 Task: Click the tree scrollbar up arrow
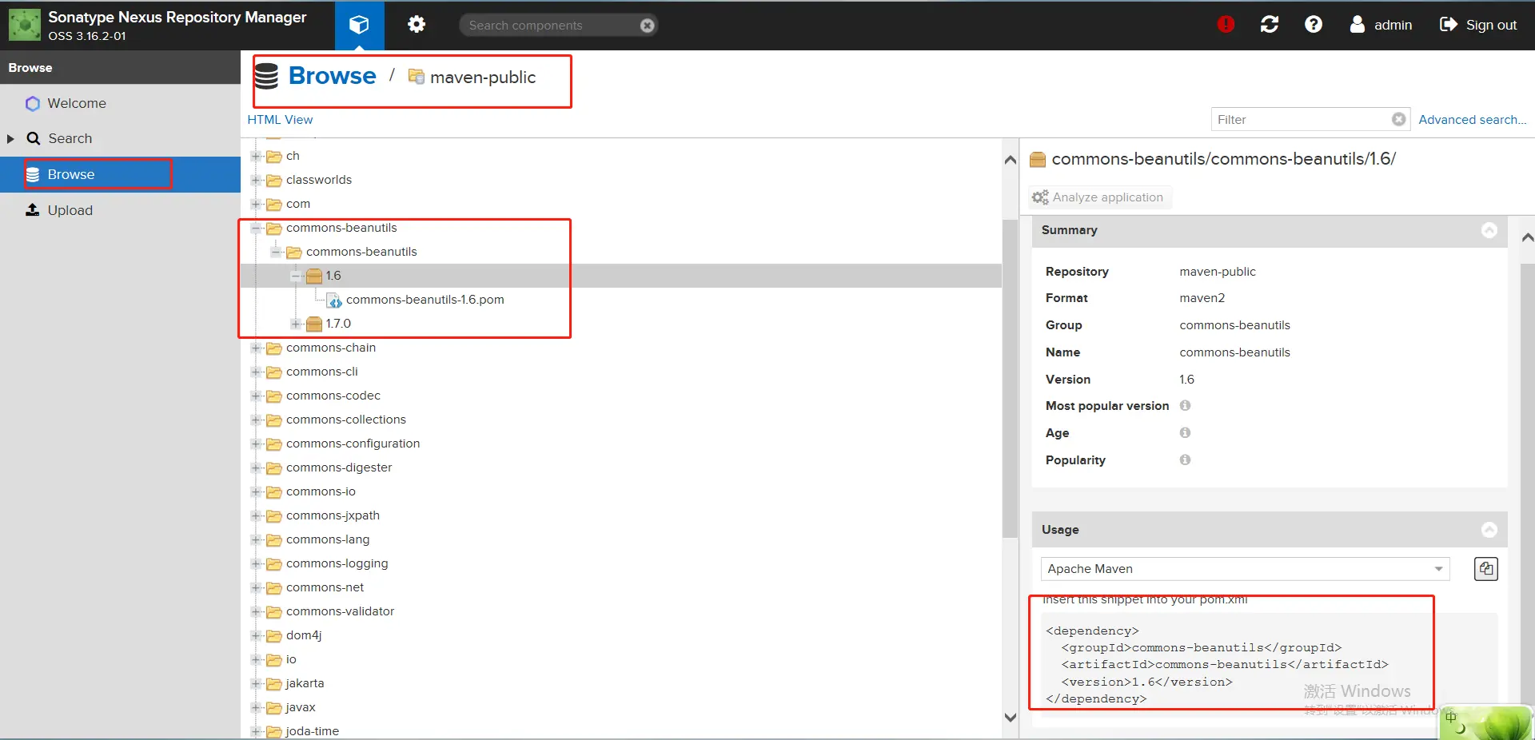[x=1011, y=160]
